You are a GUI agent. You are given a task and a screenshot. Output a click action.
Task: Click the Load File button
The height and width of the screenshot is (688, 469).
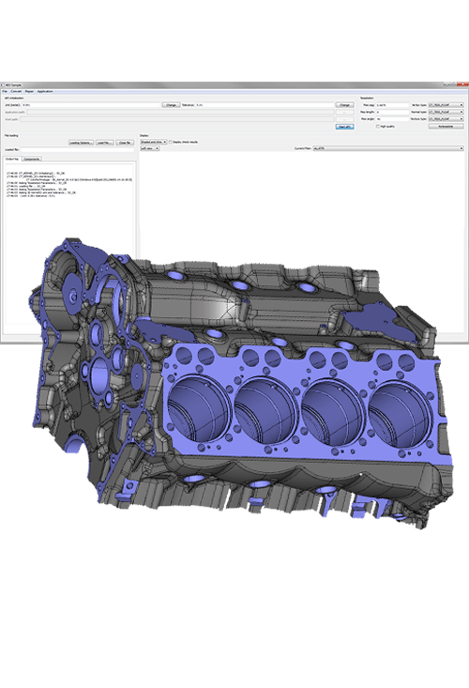(105, 143)
